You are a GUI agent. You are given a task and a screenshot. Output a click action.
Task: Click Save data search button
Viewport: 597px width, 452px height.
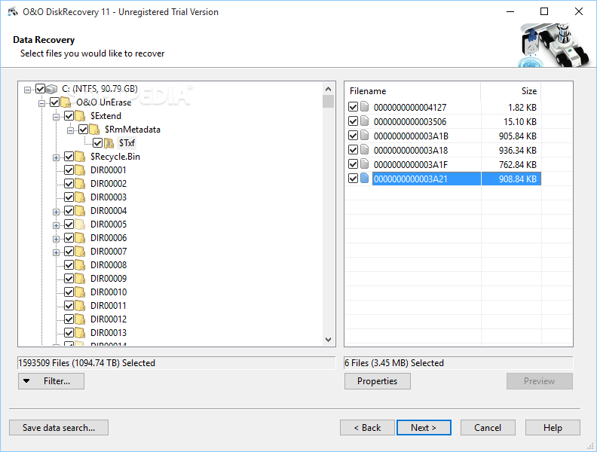pyautogui.click(x=59, y=428)
